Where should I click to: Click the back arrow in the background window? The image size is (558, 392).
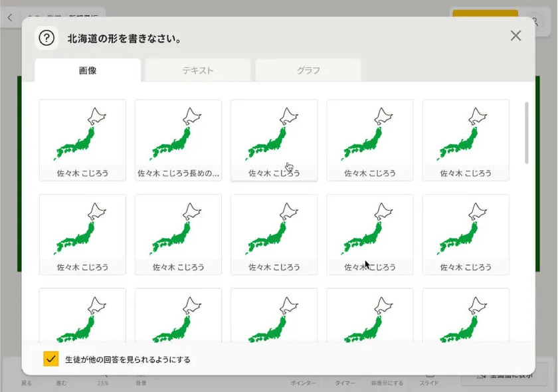click(11, 17)
